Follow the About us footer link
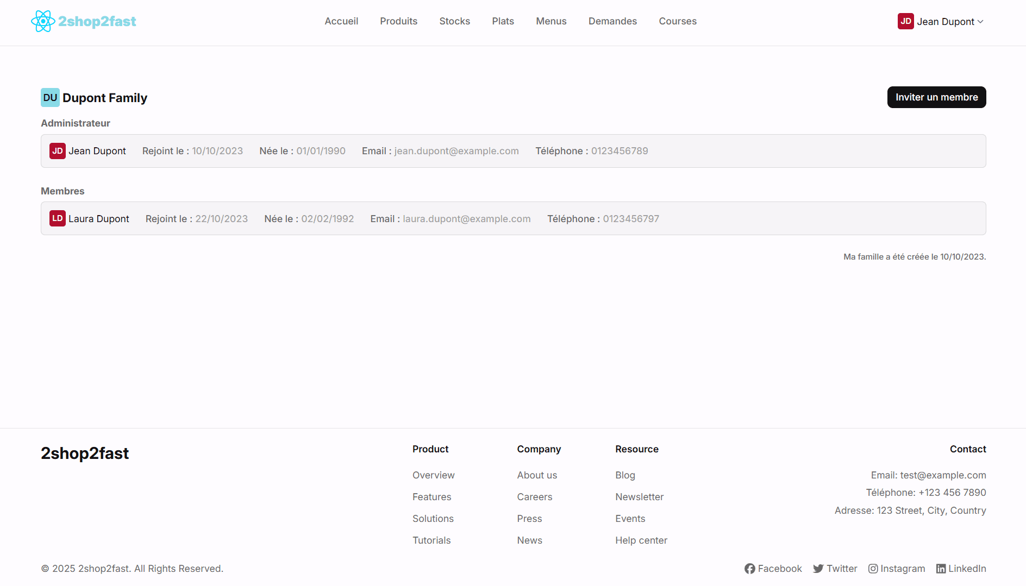 [x=537, y=475]
